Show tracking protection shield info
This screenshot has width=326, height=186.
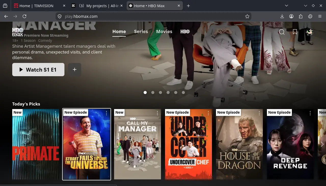60,16
